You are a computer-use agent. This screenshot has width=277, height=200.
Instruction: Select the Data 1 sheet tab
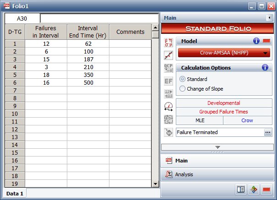pyautogui.click(x=15, y=194)
